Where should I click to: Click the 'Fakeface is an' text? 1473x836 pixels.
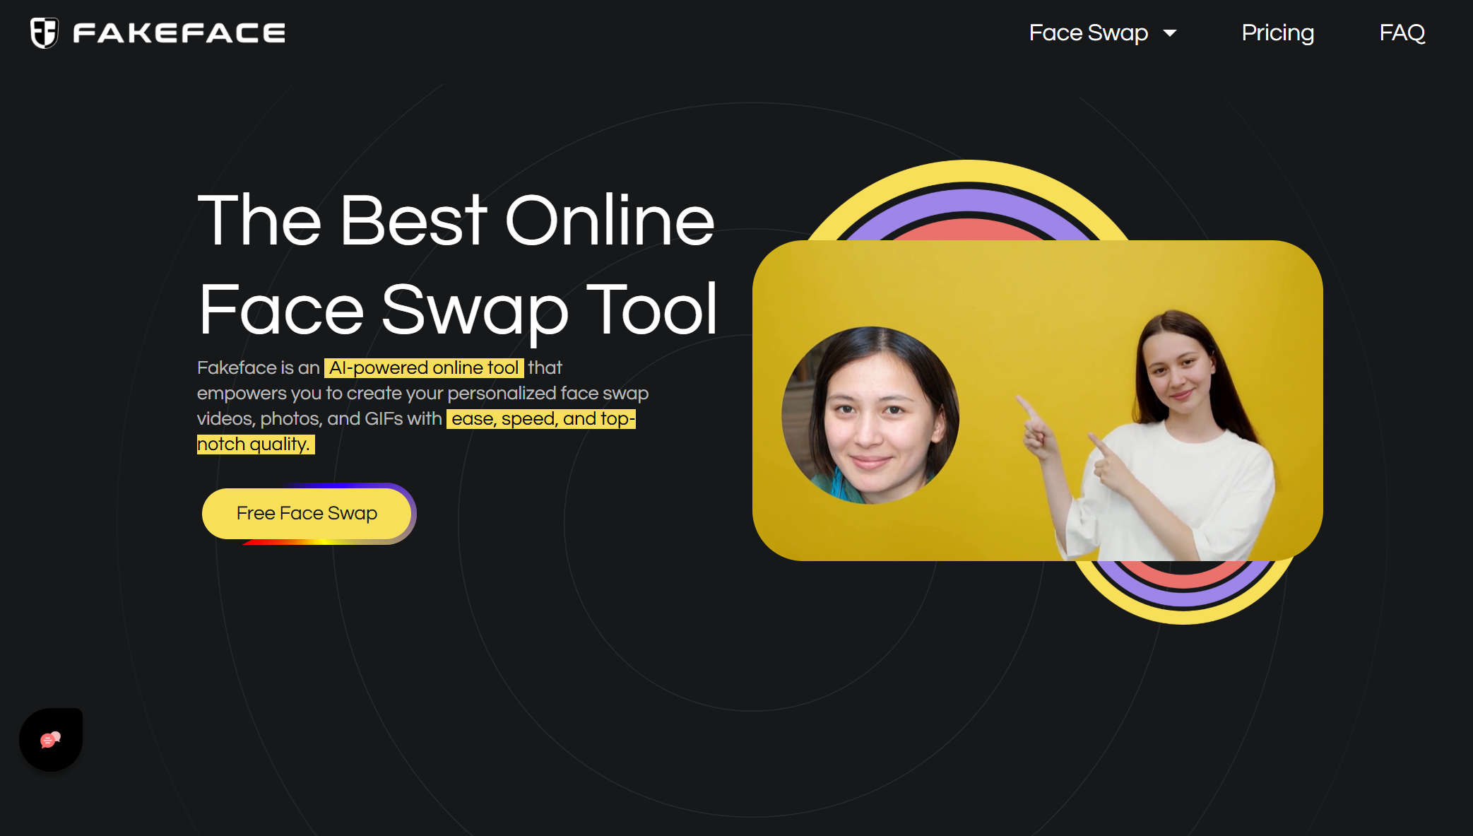click(x=258, y=368)
